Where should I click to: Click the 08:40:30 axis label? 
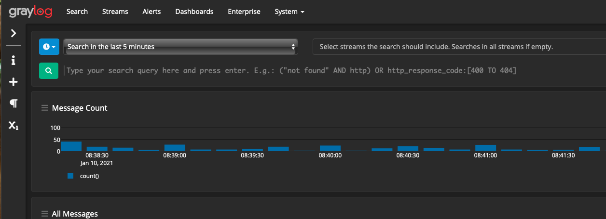408,156
